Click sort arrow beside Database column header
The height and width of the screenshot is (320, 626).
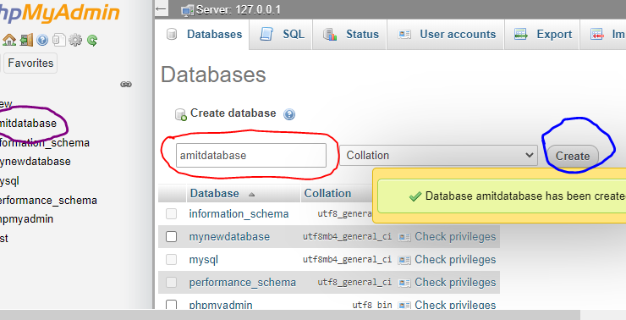pyautogui.click(x=251, y=195)
